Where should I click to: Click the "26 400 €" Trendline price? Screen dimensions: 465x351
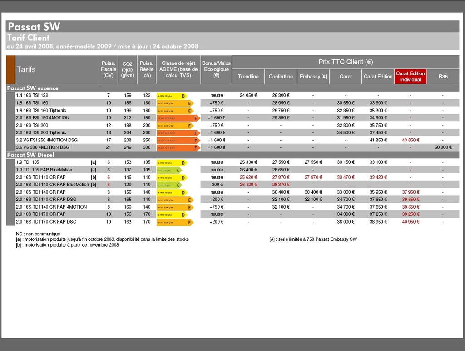click(x=248, y=170)
